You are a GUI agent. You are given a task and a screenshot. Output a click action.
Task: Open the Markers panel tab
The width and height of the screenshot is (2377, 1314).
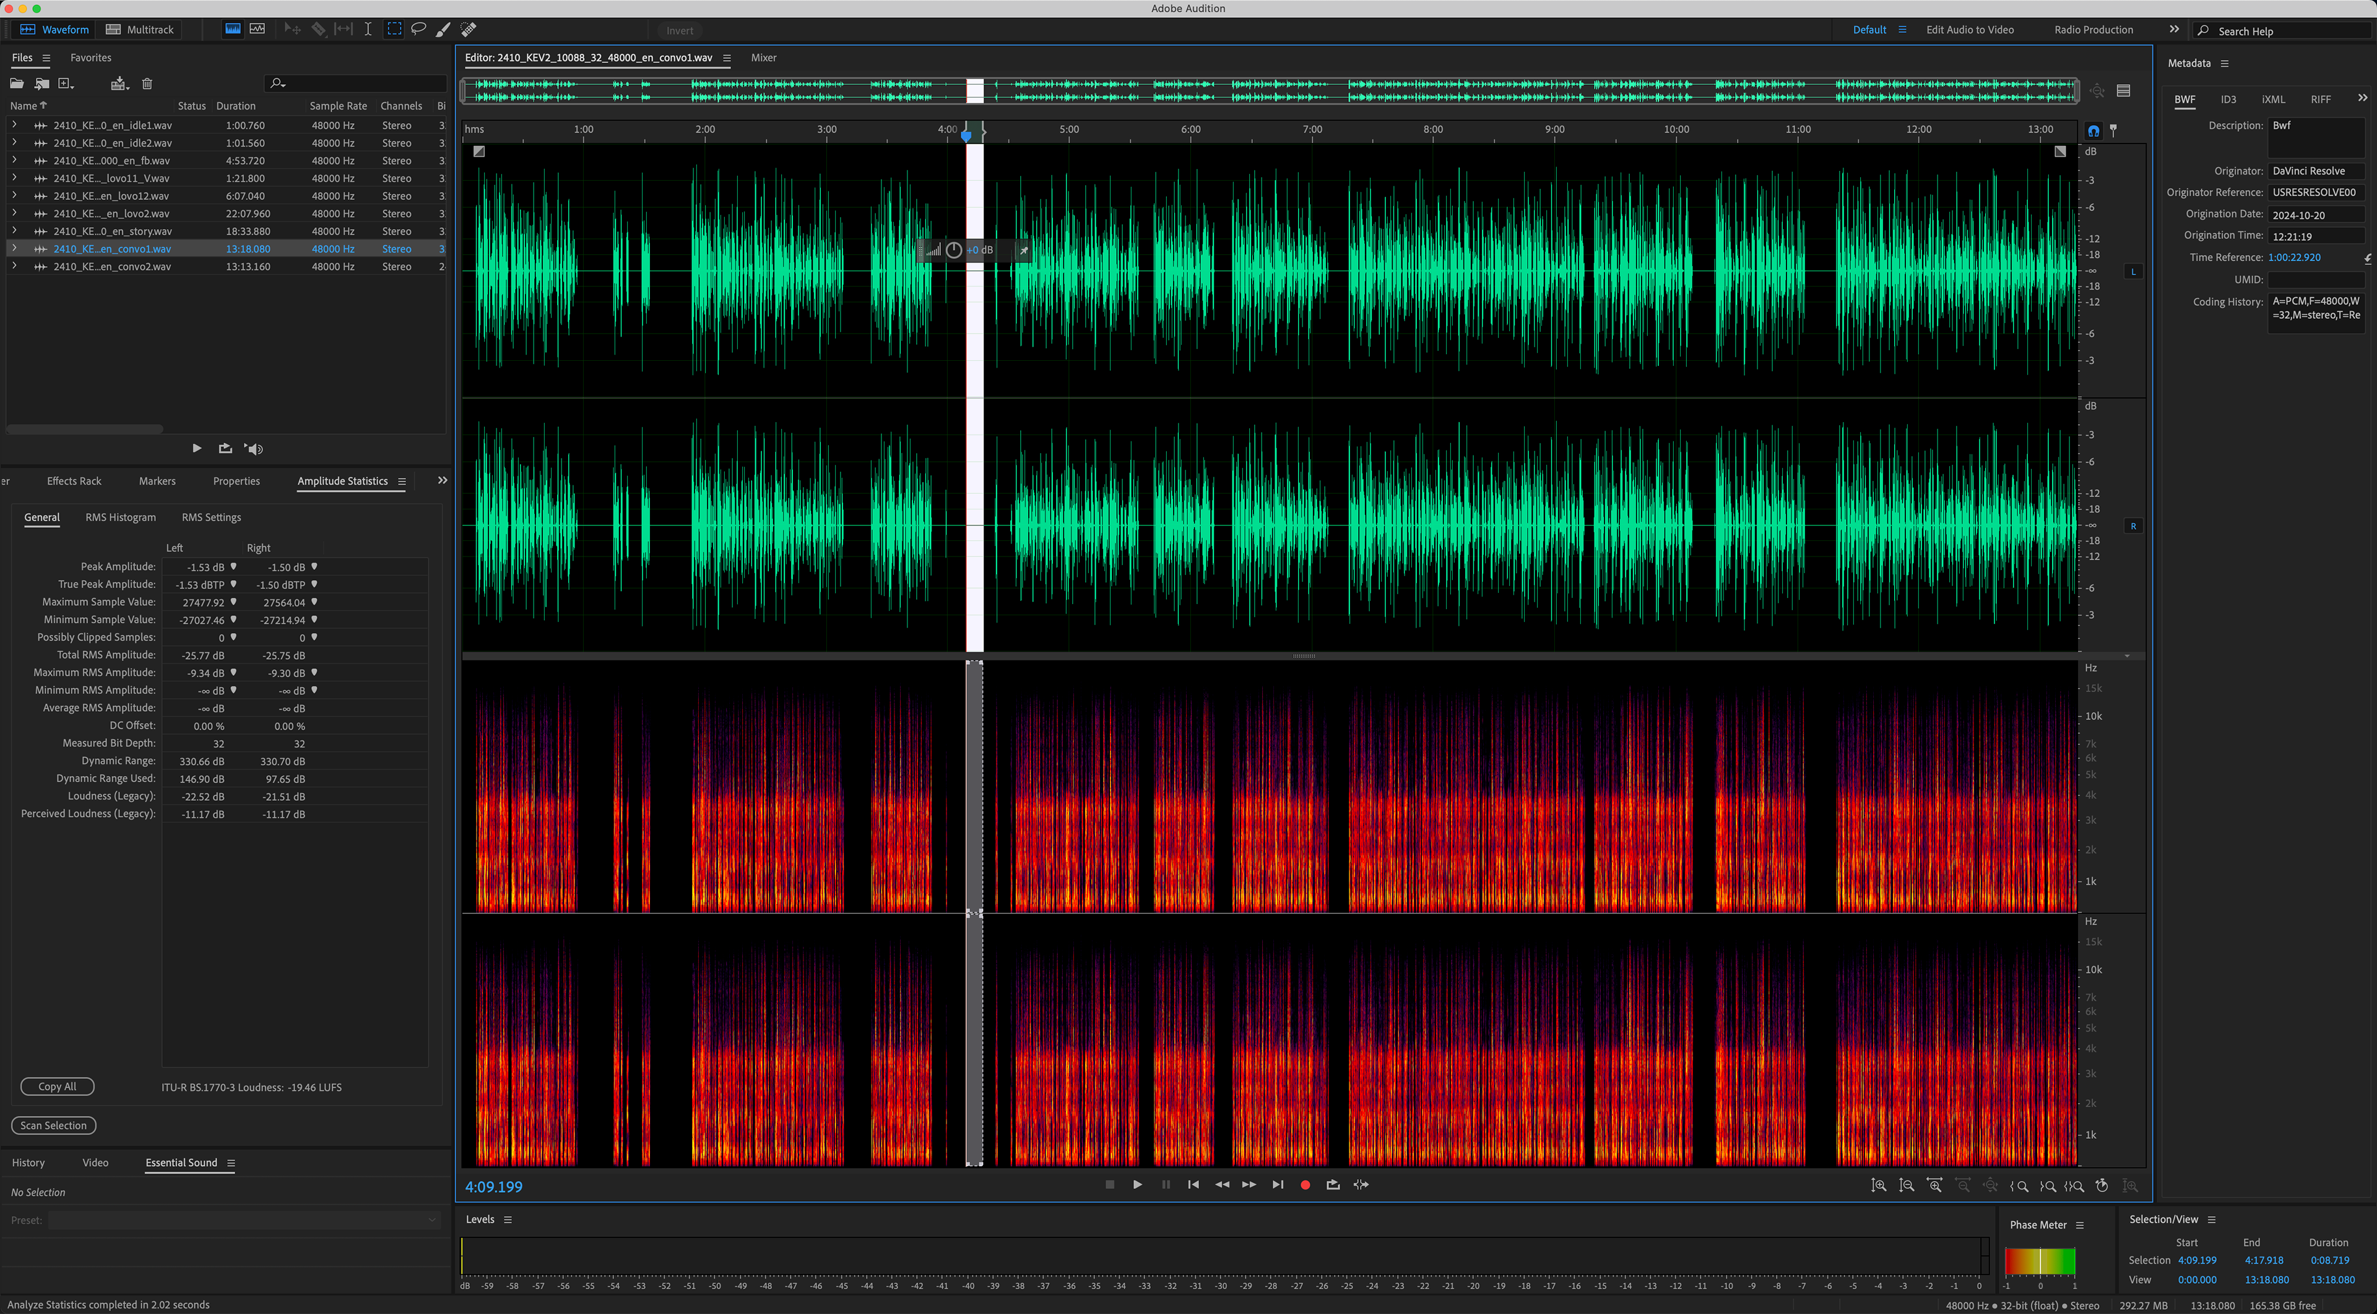point(157,481)
